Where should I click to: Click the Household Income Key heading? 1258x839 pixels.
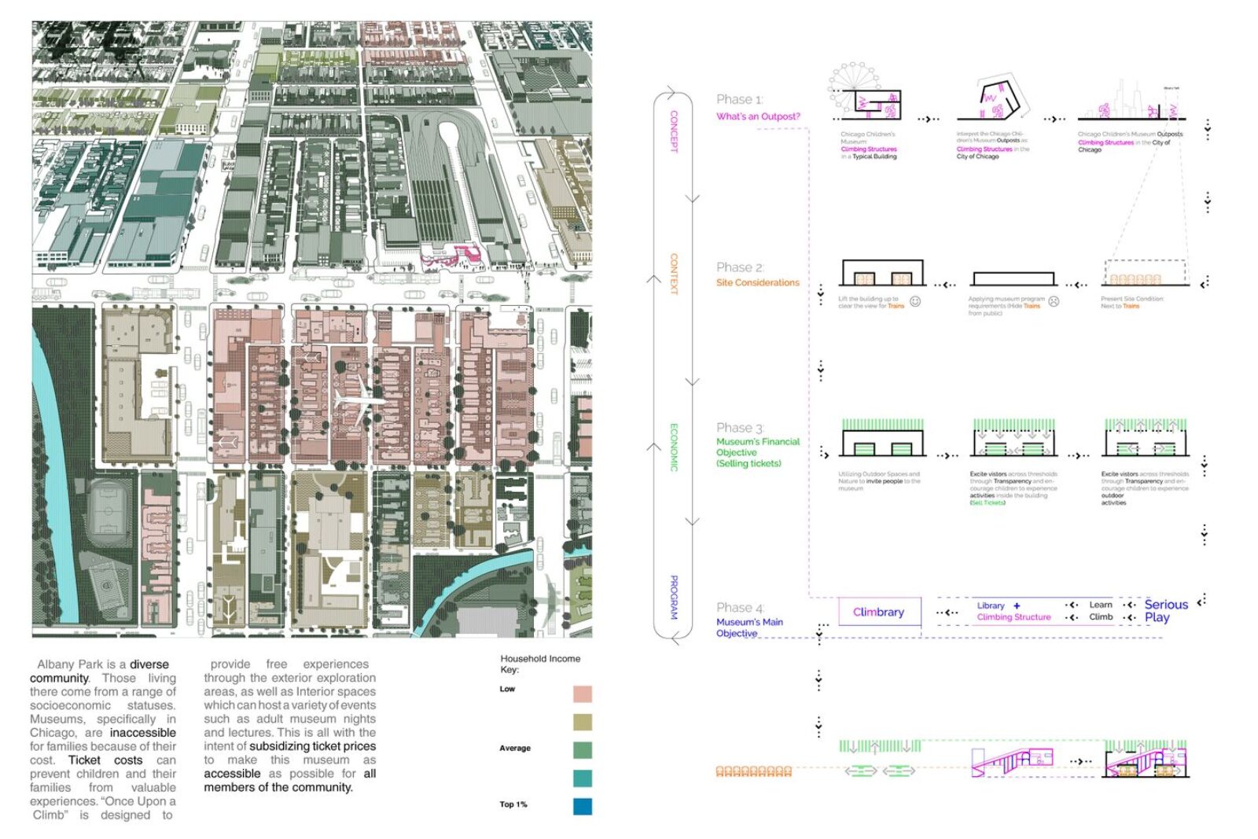tap(540, 664)
